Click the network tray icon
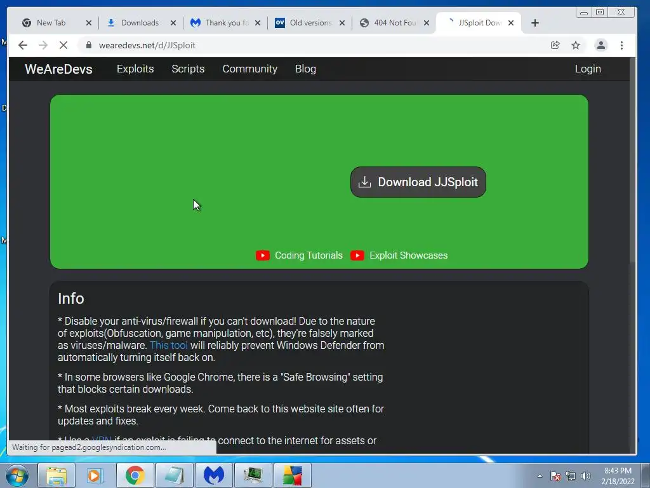Screen dimensions: 650x488 [571, 476]
